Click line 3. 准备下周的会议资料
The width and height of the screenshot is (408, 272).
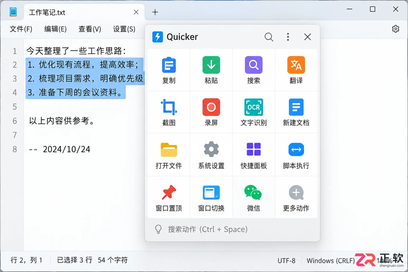click(75, 92)
